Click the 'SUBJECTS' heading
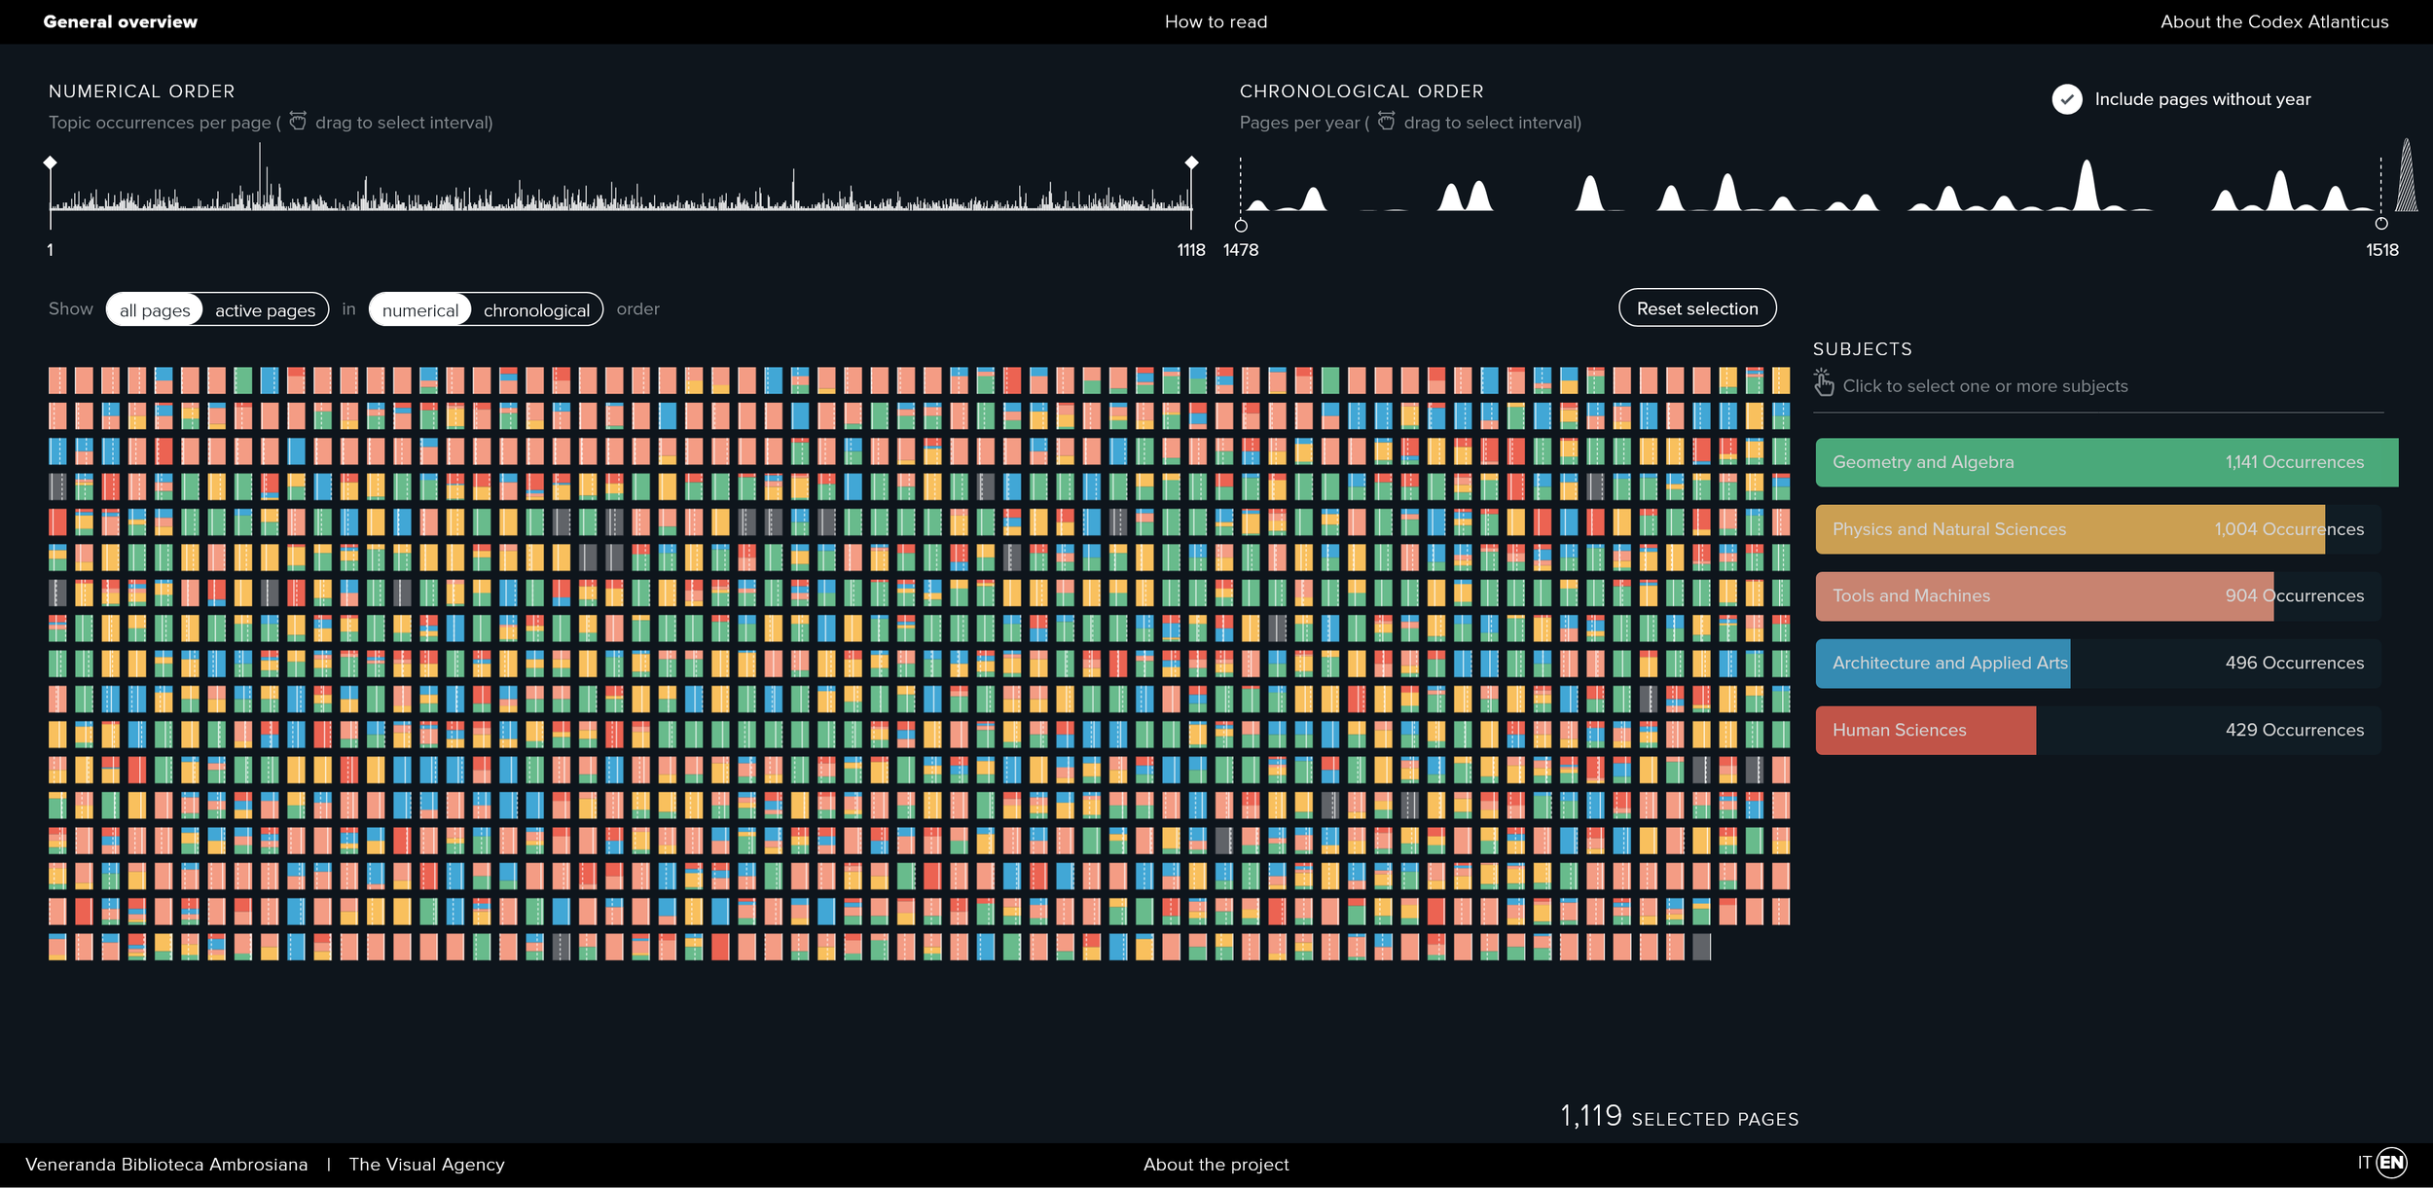 tap(1862, 349)
